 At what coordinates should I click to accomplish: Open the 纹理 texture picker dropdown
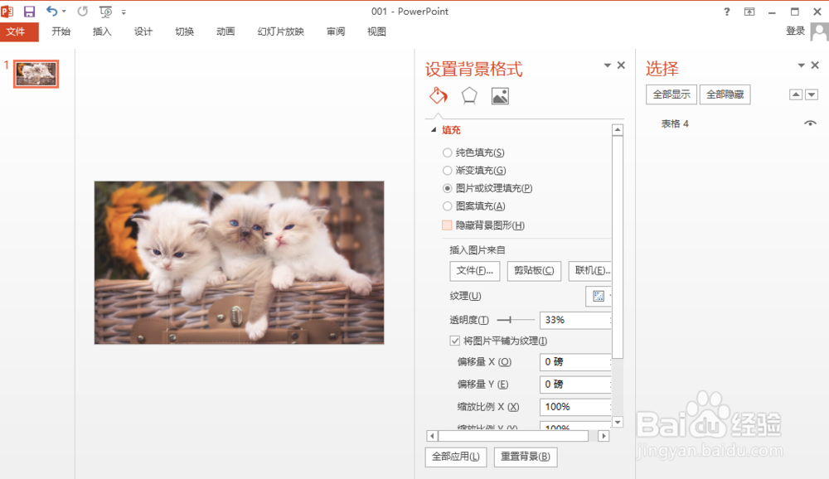click(599, 296)
